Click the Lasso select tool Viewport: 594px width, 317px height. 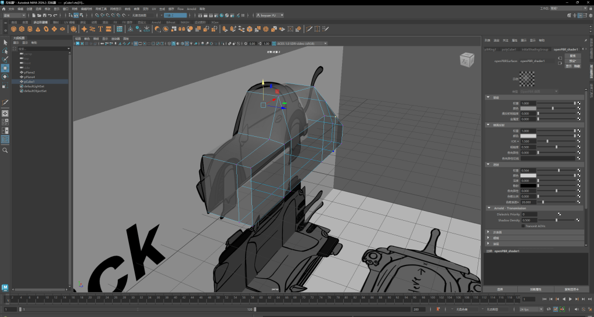[5, 52]
